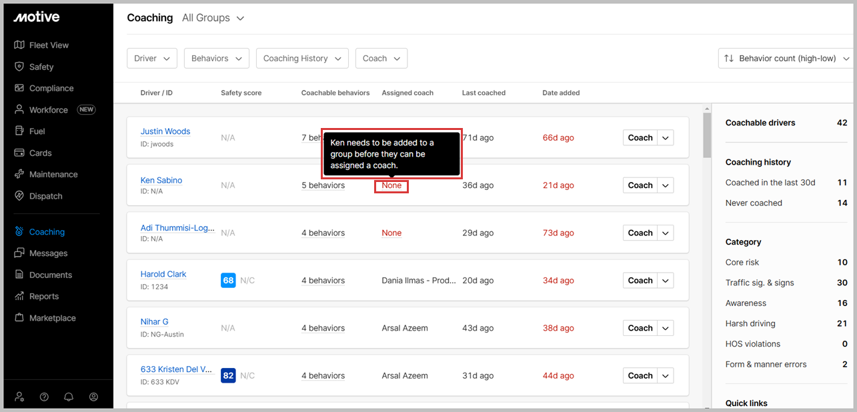The height and width of the screenshot is (412, 857).
Task: Click None coach for Ken Sabino
Action: coord(391,185)
